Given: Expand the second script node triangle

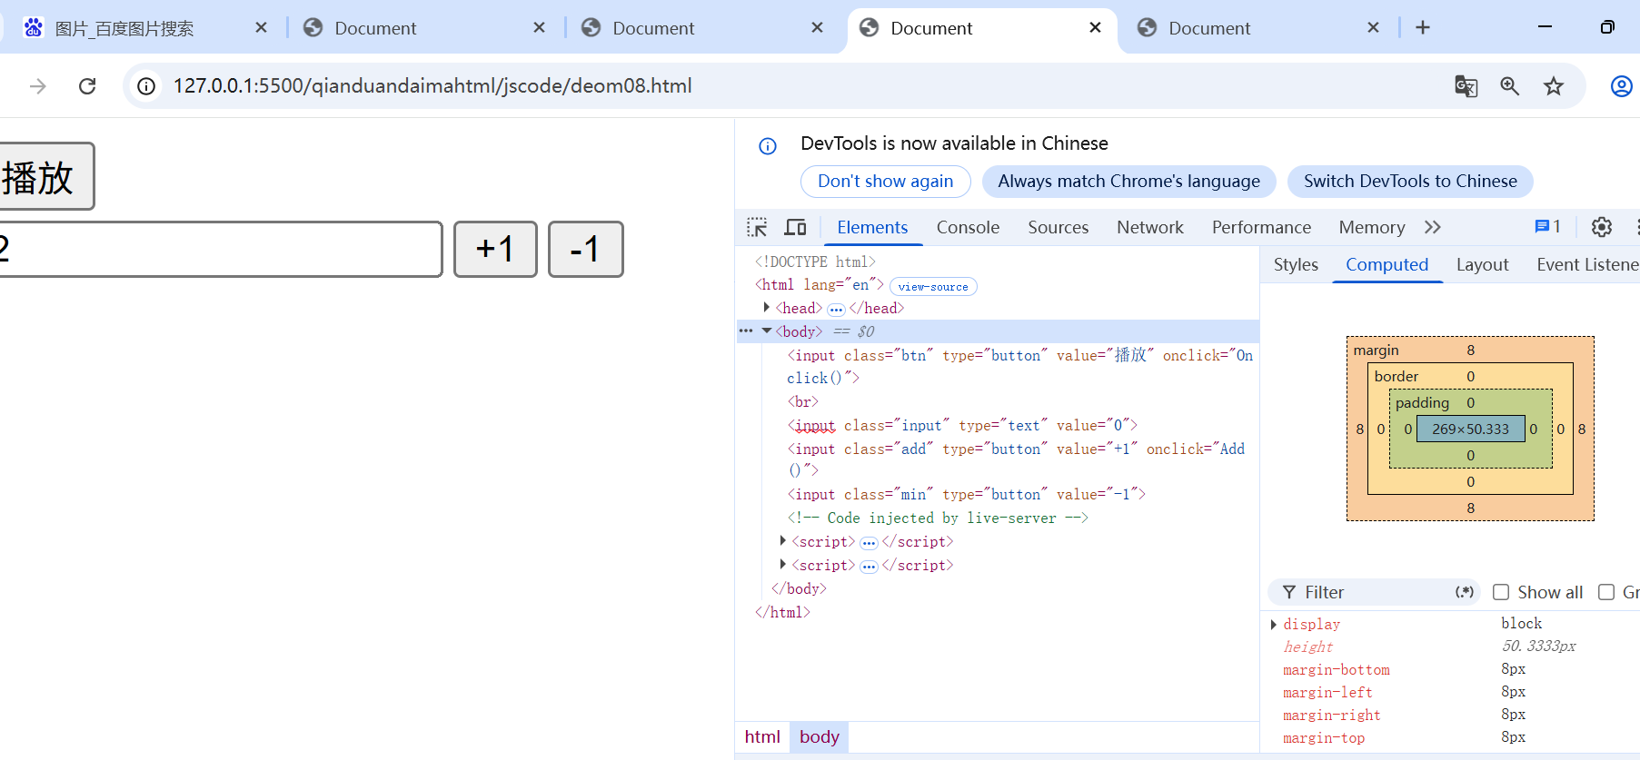Looking at the screenshot, I should 783,565.
